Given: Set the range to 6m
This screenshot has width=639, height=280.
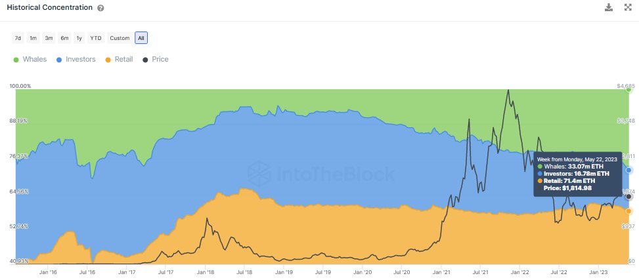Looking at the screenshot, I should point(64,38).
